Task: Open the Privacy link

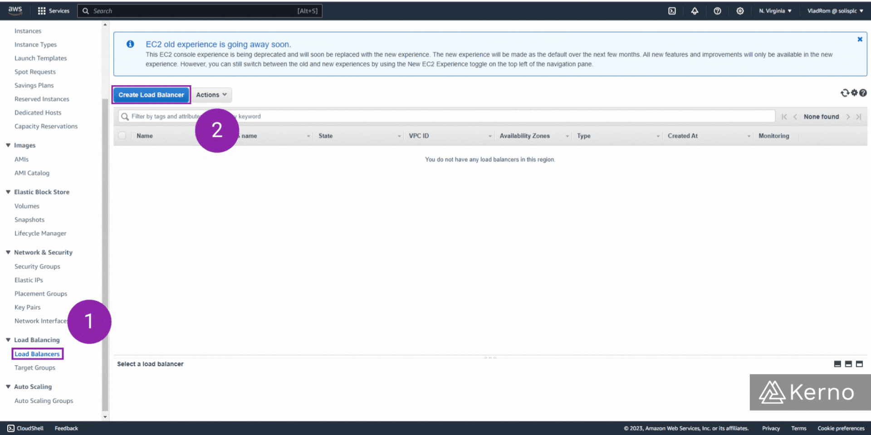Action: tap(771, 428)
